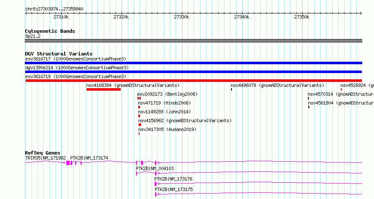The image size is (374, 199).
Task: Click the TRIM35 exon block cluster
Action: click(68, 163)
